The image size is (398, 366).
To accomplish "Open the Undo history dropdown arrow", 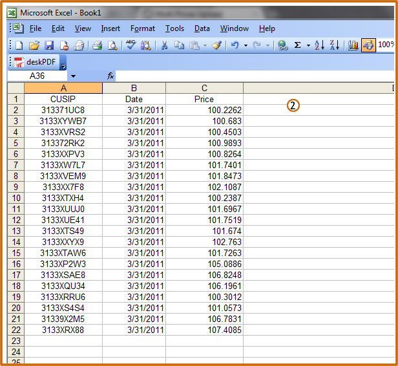I will [x=246, y=46].
